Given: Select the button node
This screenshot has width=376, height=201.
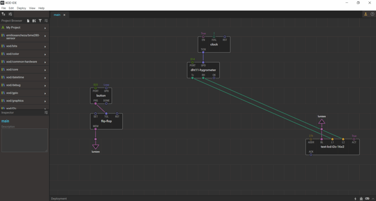Looking at the screenshot, I should point(101,96).
